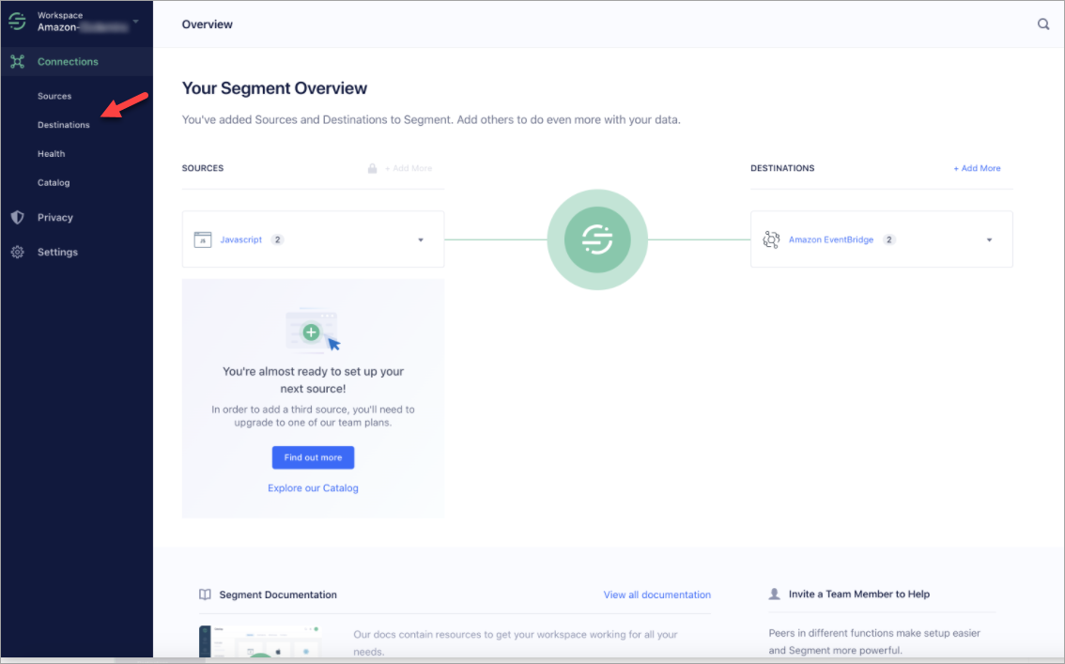Viewport: 1065px width, 664px height.
Task: Click the Find out more button
Action: (313, 457)
